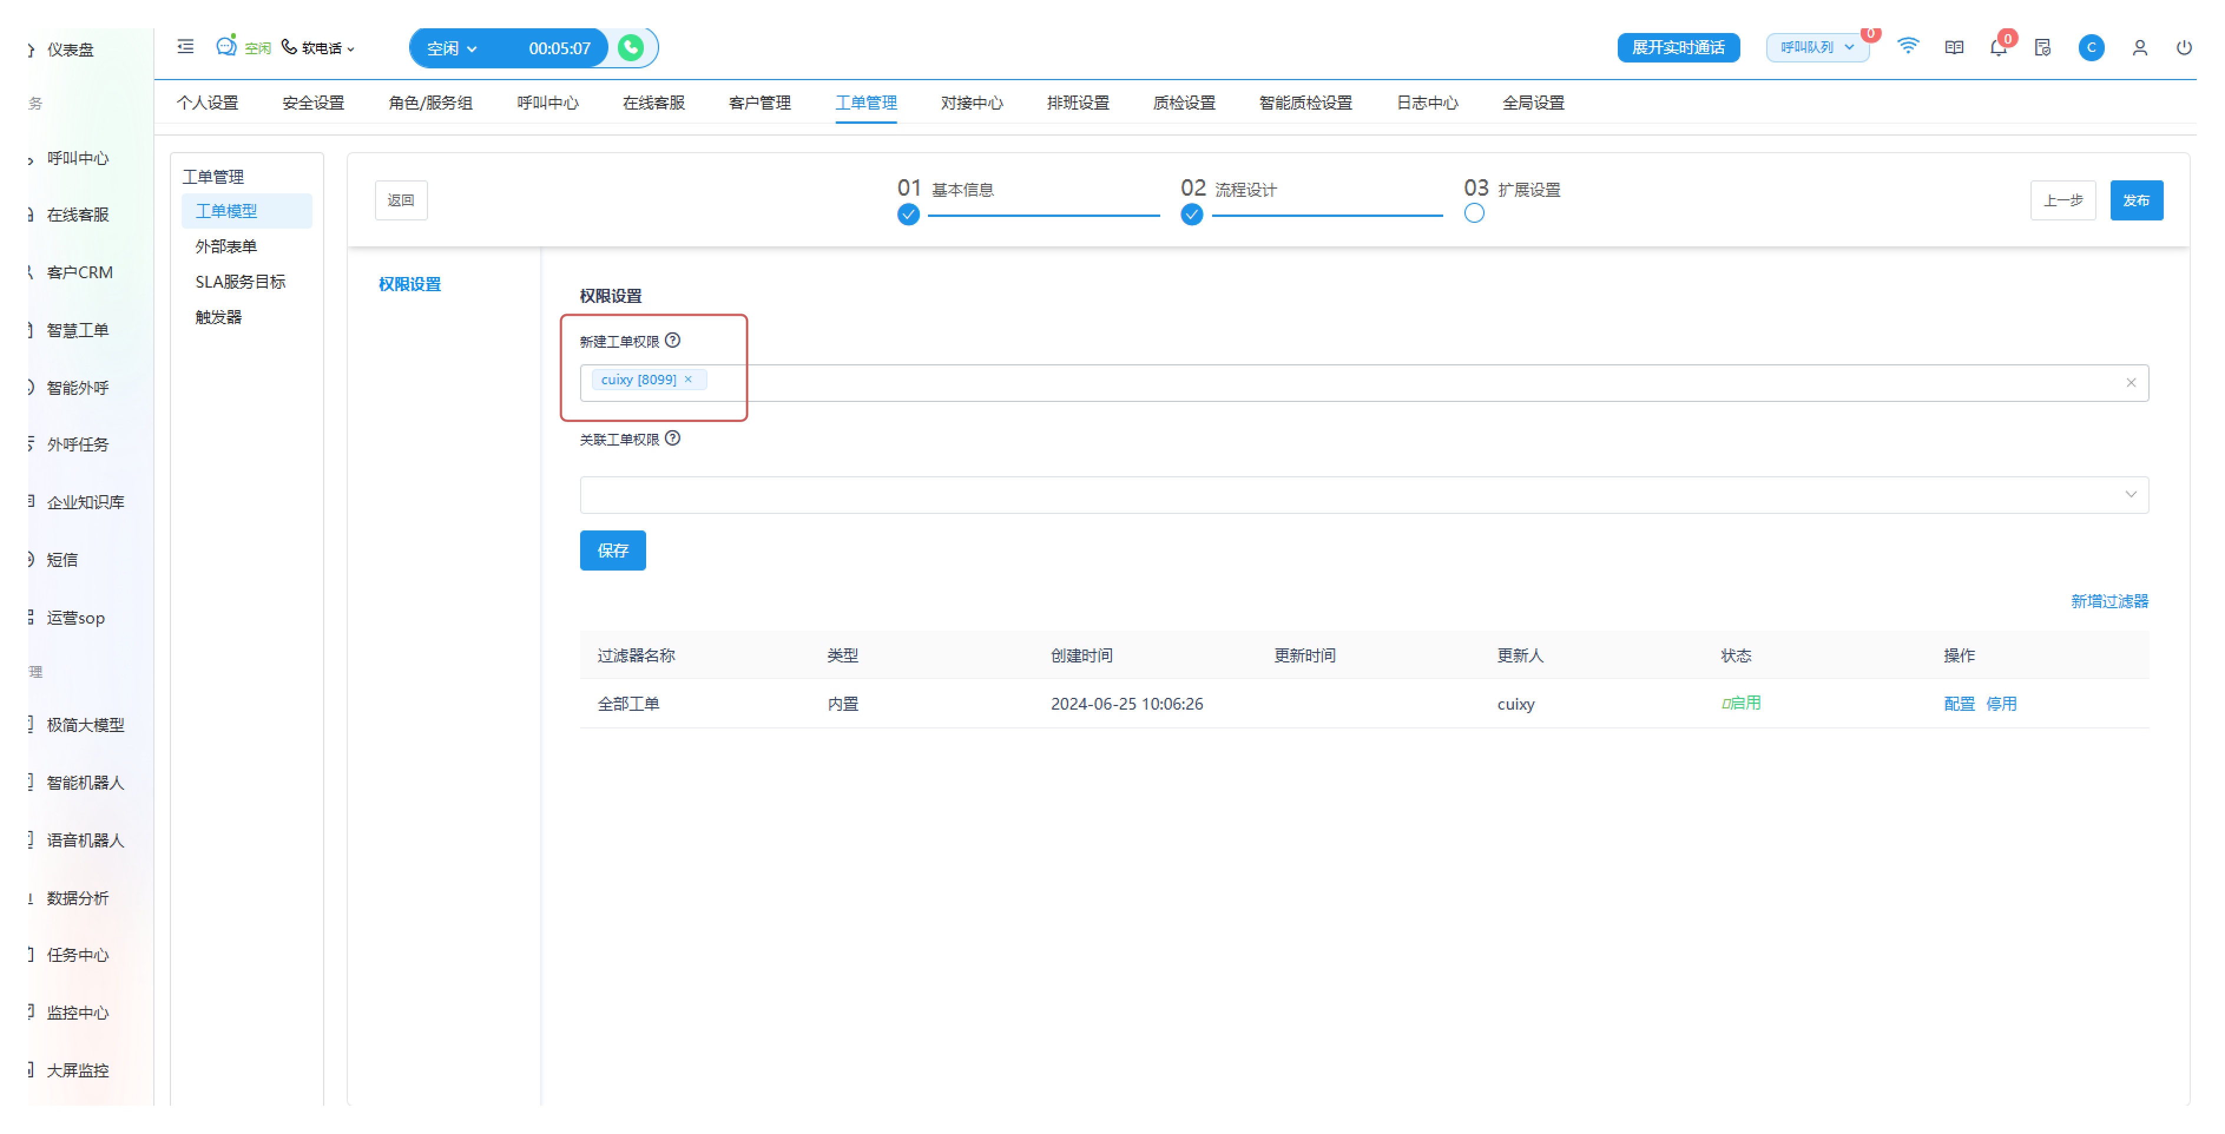The width and height of the screenshot is (2225, 1134).
Task: Open 智慧工单 in the left sidebar
Action: tap(77, 331)
